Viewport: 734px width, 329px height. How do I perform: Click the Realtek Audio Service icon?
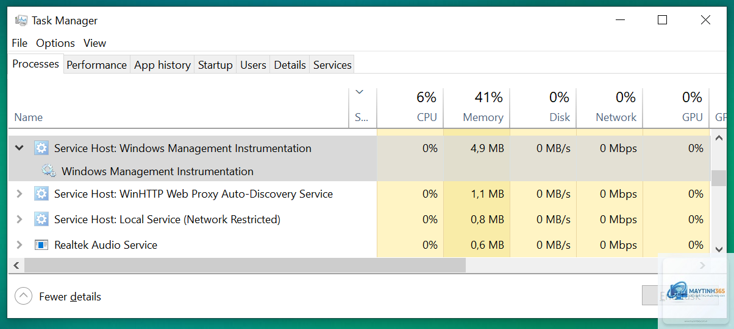click(x=41, y=245)
